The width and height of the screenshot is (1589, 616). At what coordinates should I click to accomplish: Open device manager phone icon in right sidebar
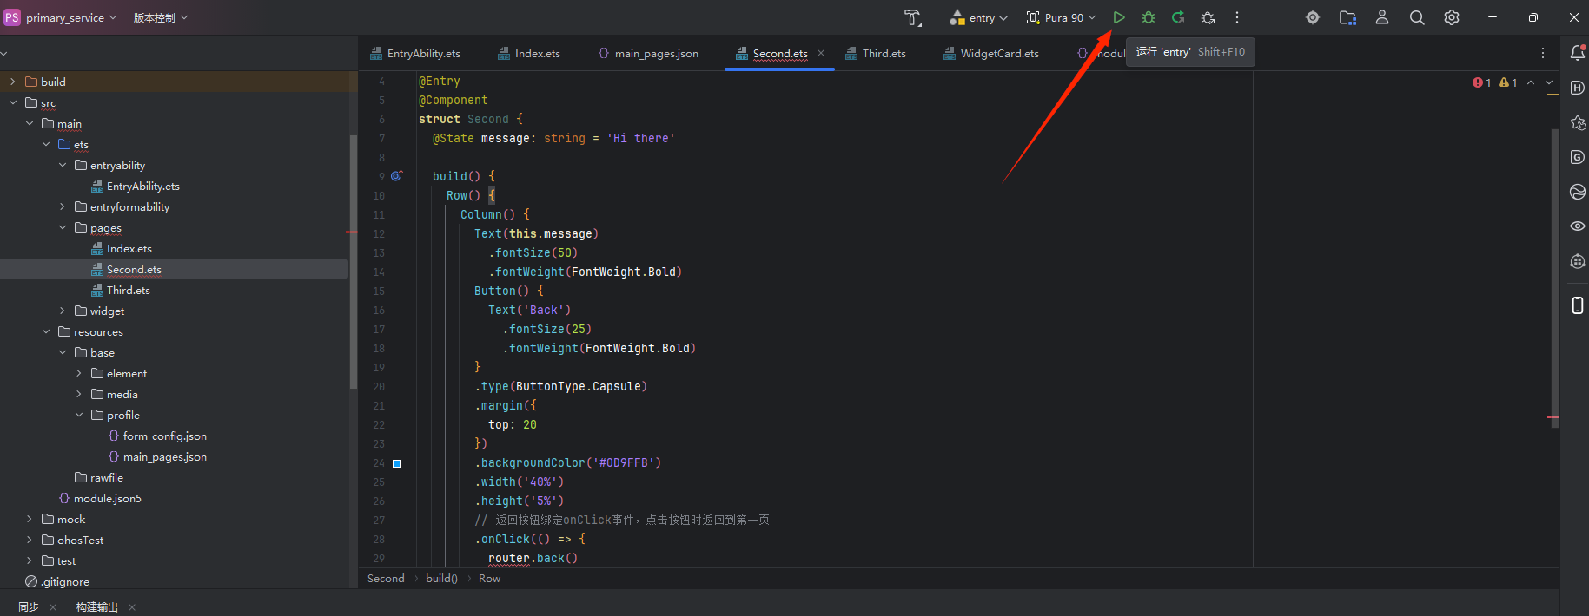click(1578, 305)
